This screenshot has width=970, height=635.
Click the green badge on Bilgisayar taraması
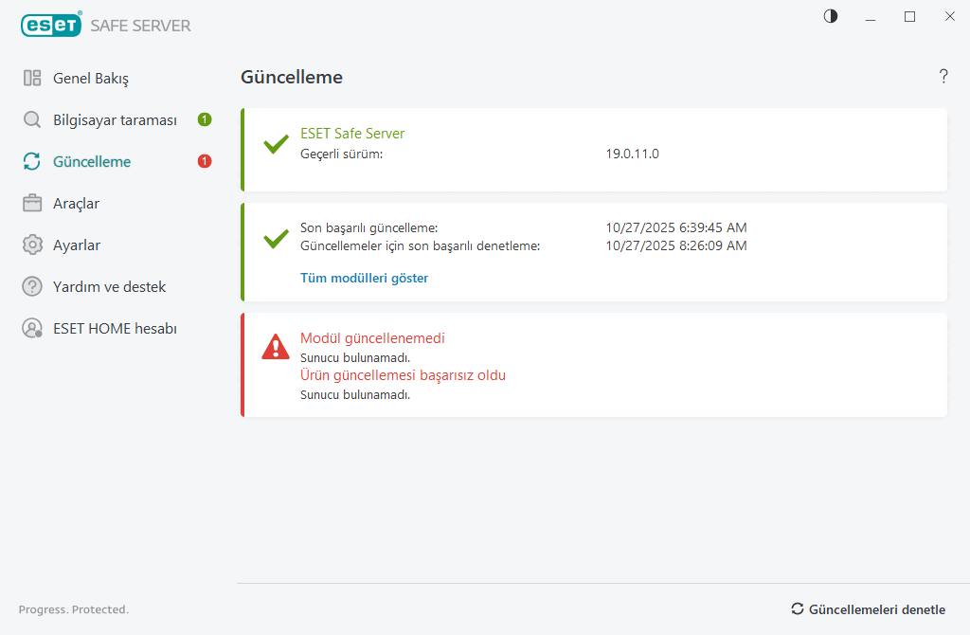point(205,119)
